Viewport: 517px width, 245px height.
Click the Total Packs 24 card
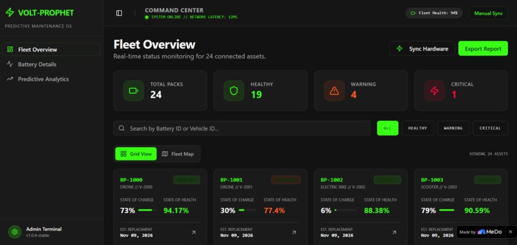(160, 90)
